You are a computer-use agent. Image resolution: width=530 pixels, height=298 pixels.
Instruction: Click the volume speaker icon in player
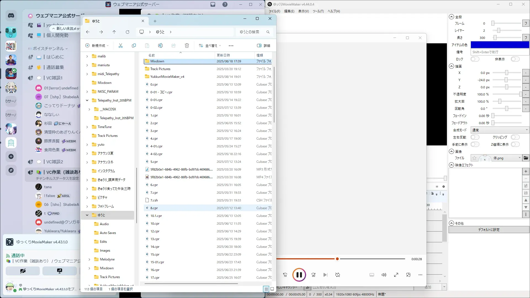tap(384, 275)
